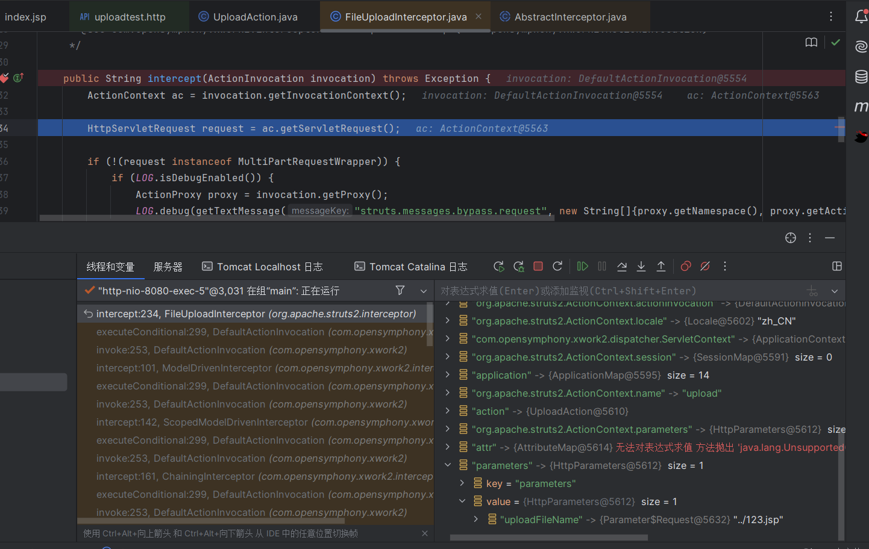This screenshot has width=869, height=549.
Task: Minimize the debug tool window with hide icon
Action: (x=830, y=238)
